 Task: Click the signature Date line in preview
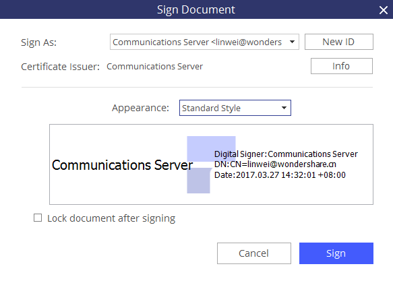pyautogui.click(x=280, y=175)
